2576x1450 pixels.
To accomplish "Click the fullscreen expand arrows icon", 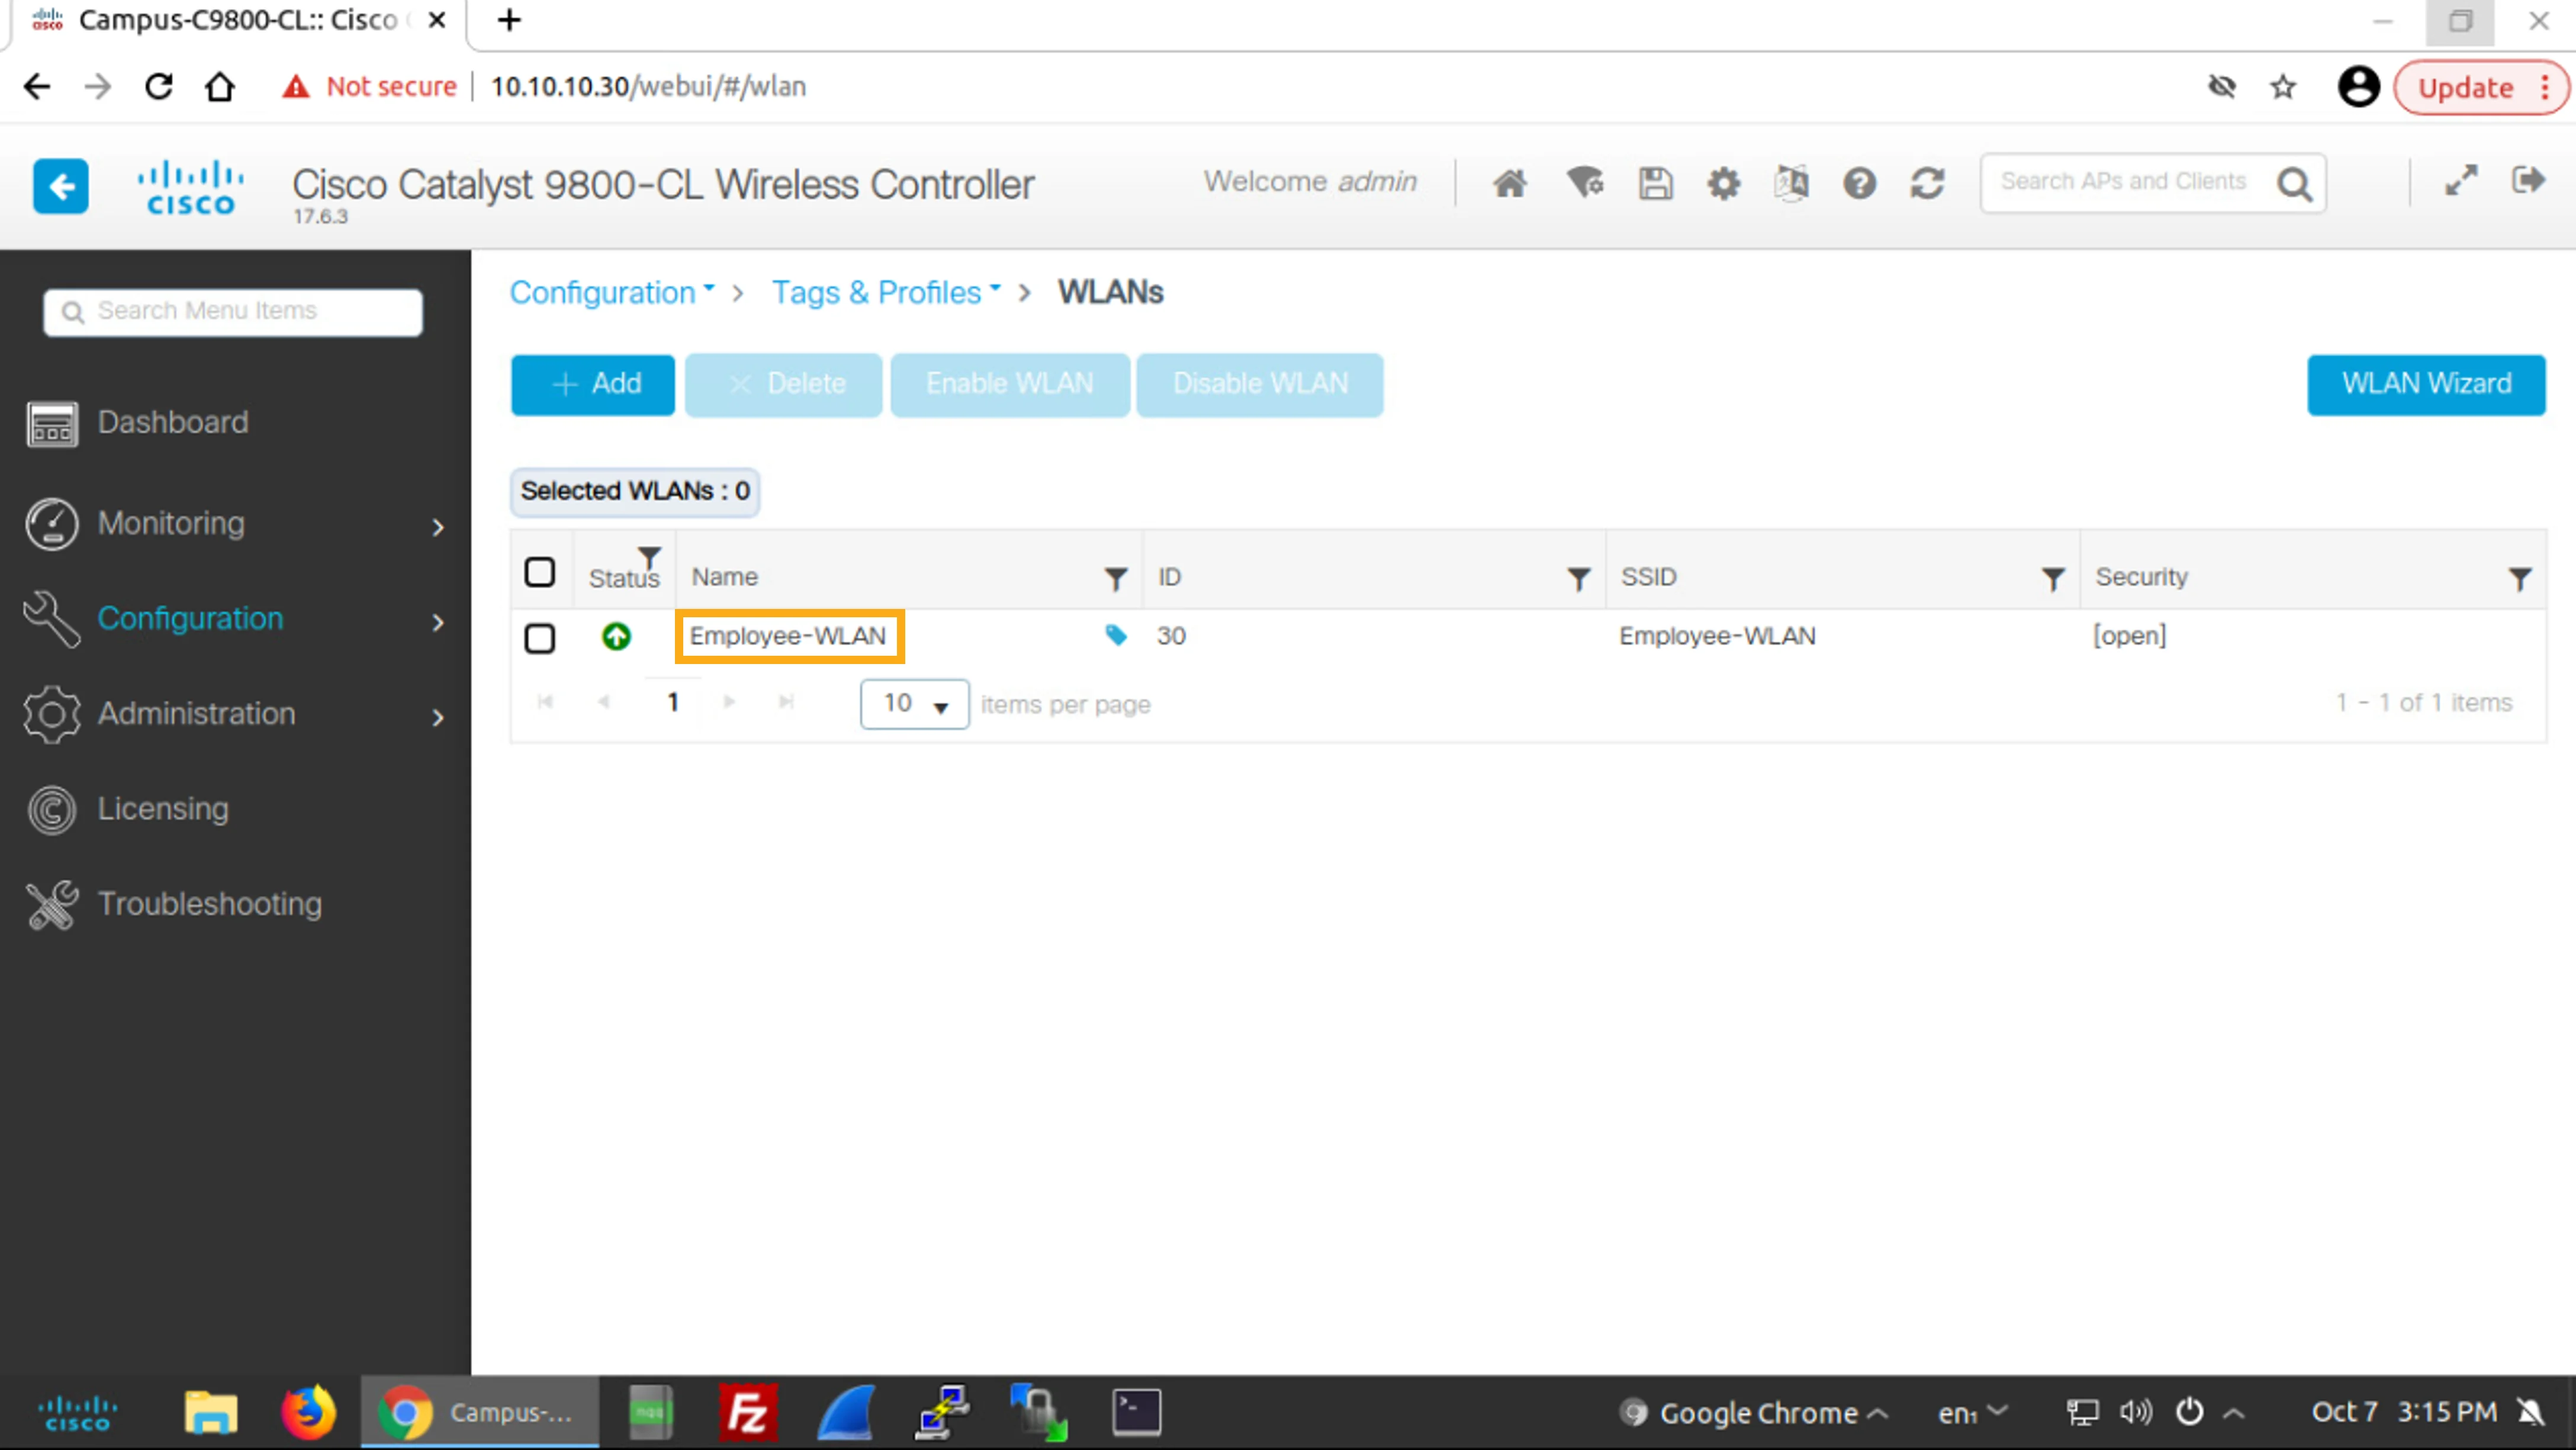I will coord(2461,180).
